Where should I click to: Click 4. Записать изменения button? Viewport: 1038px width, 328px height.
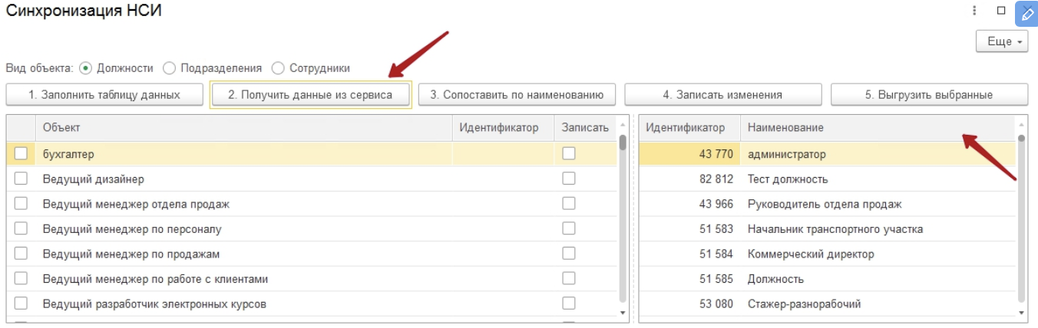coord(723,95)
